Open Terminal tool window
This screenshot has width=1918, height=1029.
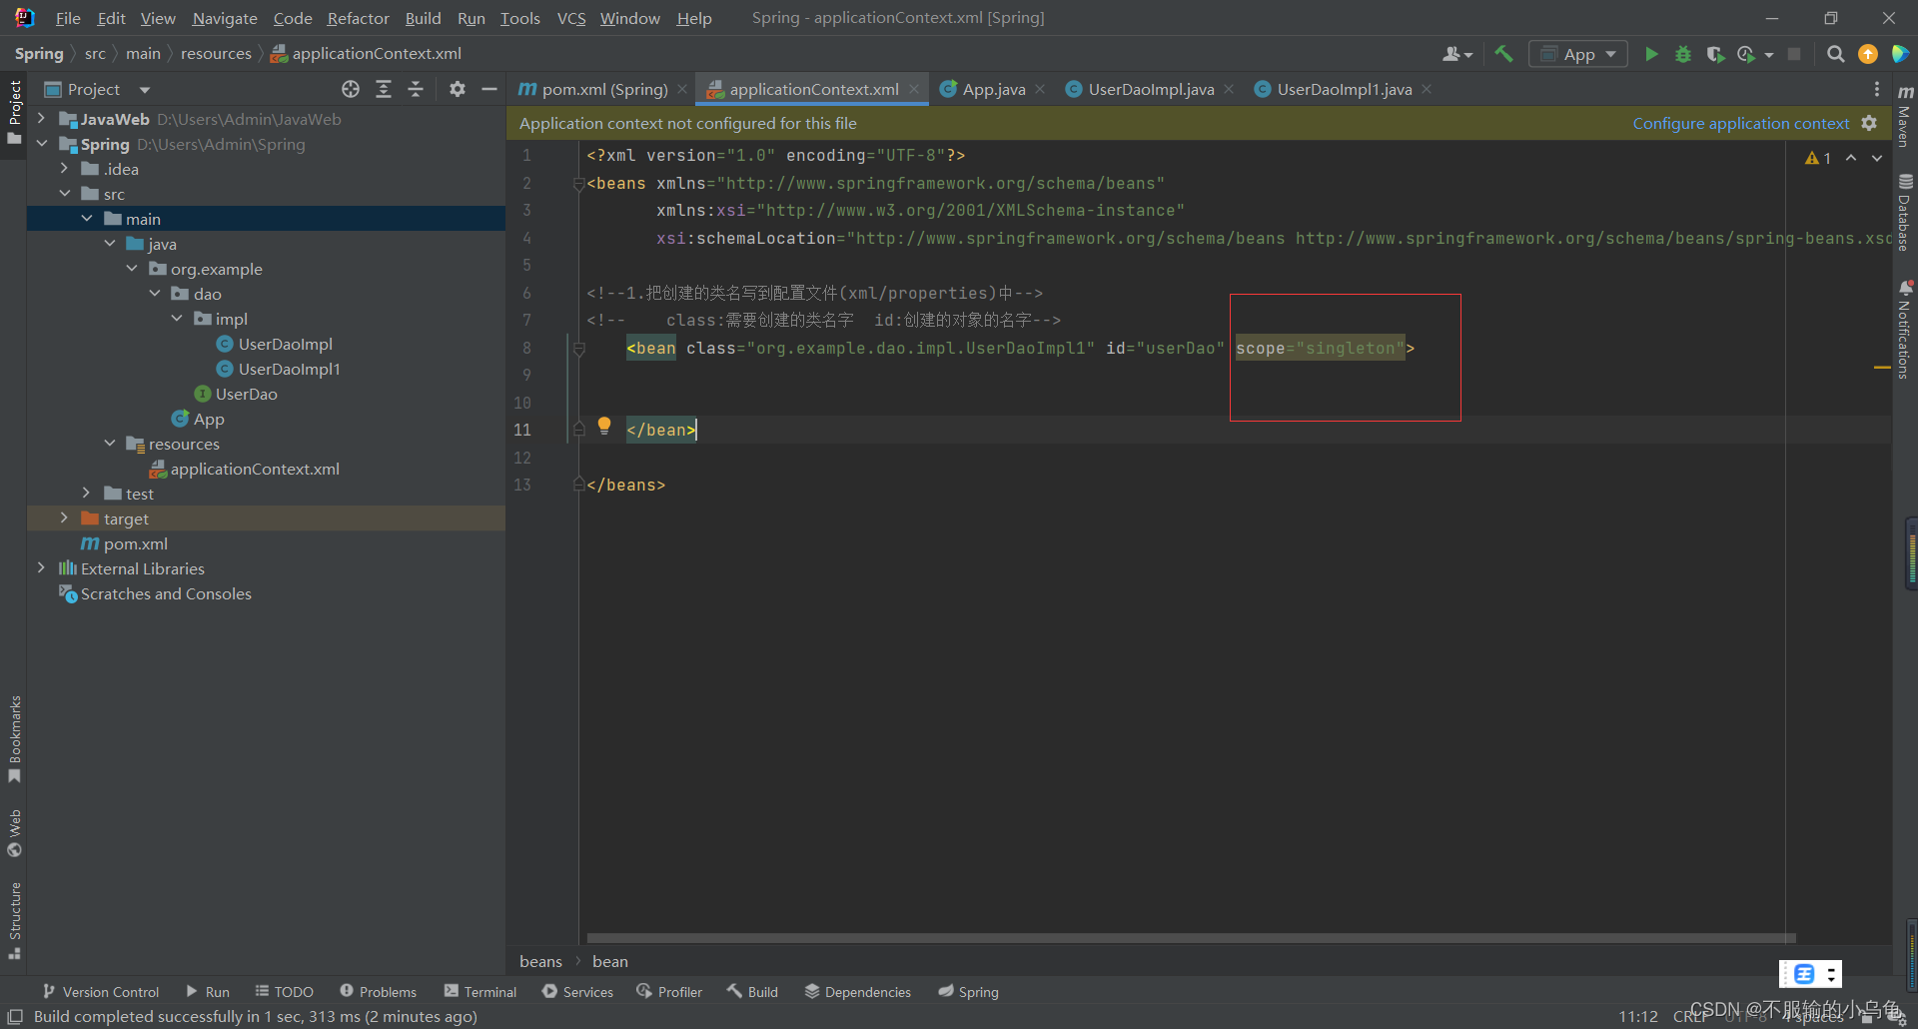[480, 991]
